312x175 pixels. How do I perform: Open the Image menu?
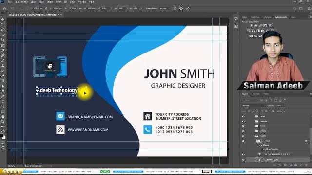coord(24,2)
